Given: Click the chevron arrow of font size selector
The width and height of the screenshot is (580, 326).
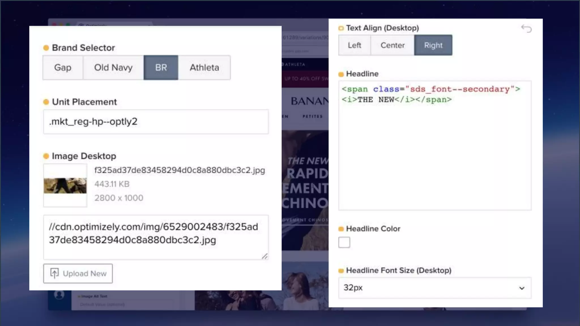Looking at the screenshot, I should point(522,288).
